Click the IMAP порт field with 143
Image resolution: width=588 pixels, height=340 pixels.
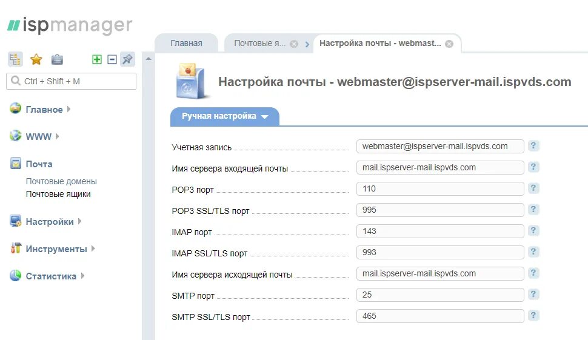440,231
